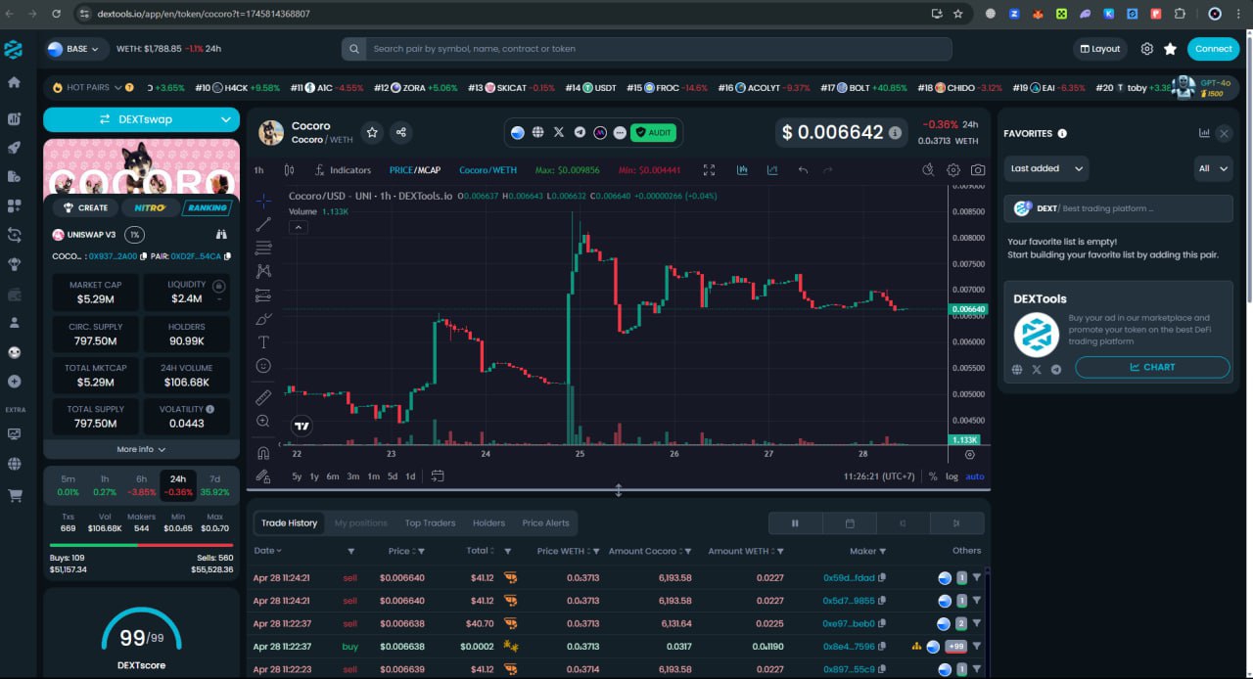Toggle log scale on the chart
This screenshot has width=1253, height=679.
[x=952, y=476]
